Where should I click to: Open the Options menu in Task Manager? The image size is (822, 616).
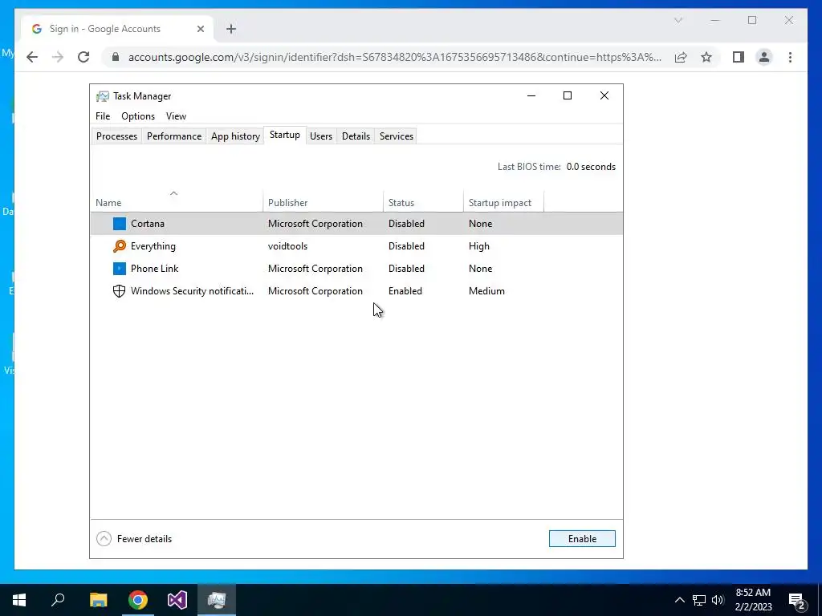coord(138,116)
